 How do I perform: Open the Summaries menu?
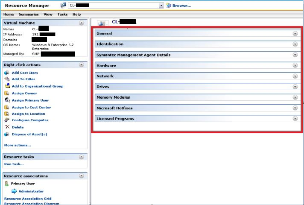(x=29, y=14)
